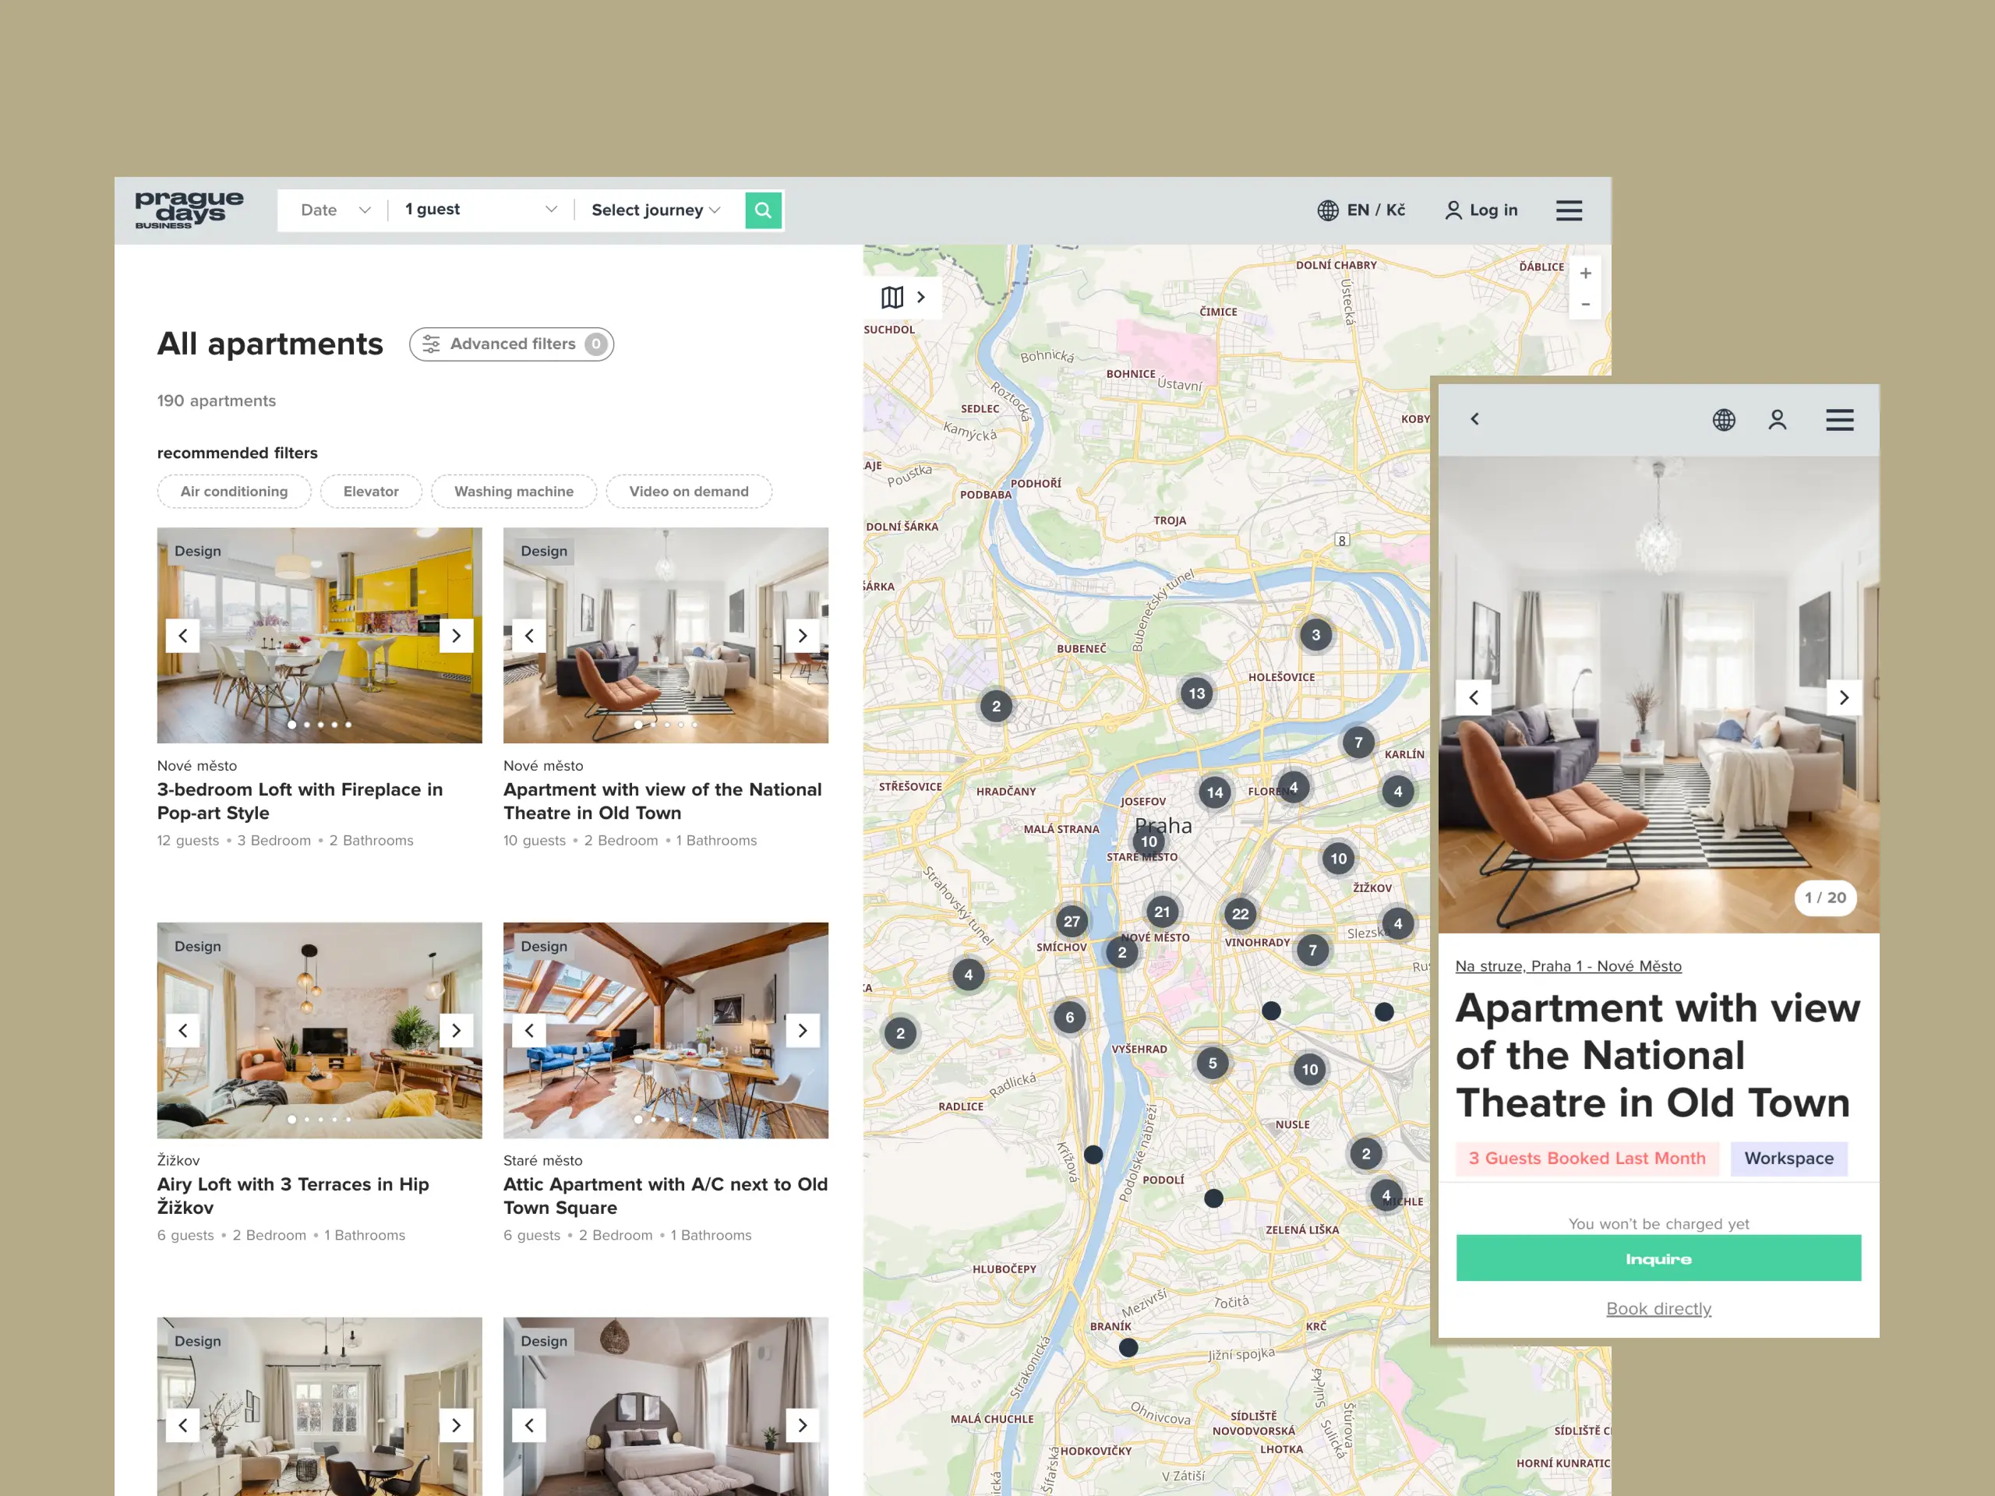1995x1496 pixels.
Task: Open the desktop hamburger menu
Action: coord(1569,210)
